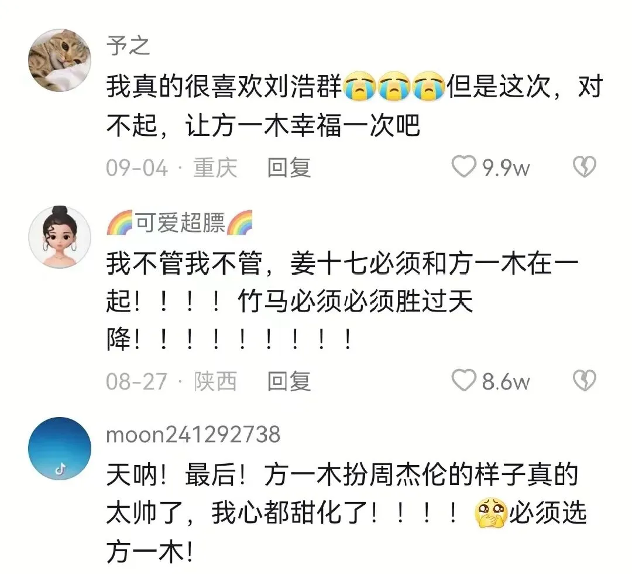Screen dimensions: 632x574
Task: Tap the 8.6w like count
Action: (x=506, y=381)
